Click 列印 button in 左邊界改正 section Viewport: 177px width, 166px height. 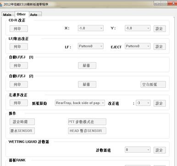(19, 103)
